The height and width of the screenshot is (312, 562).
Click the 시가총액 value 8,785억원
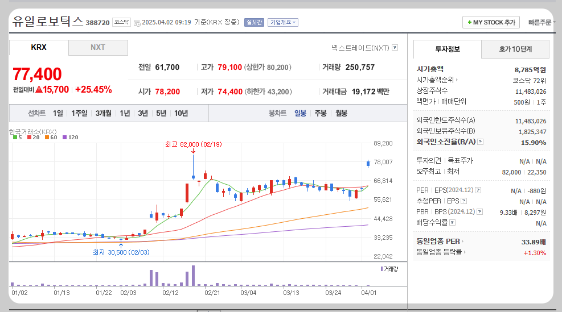pos(531,69)
